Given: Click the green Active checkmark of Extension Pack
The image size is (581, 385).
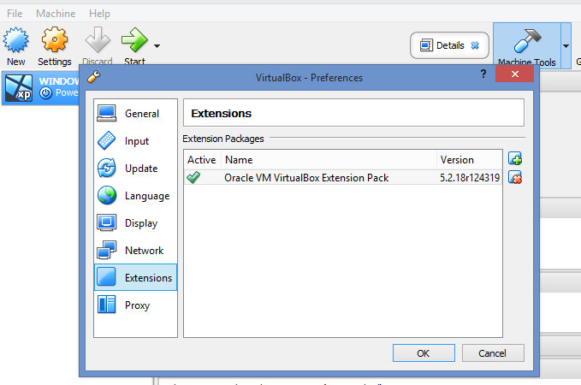Looking at the screenshot, I should pyautogui.click(x=193, y=177).
